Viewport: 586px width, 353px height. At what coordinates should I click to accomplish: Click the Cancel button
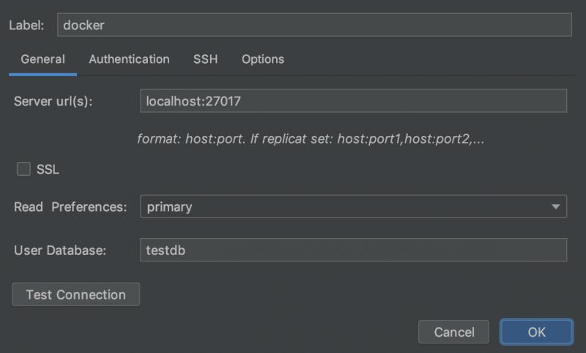pyautogui.click(x=453, y=332)
